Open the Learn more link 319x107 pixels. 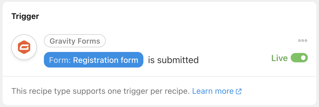213,91
